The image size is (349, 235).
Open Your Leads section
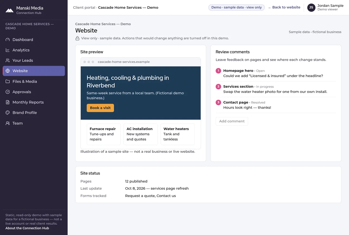click(34, 60)
